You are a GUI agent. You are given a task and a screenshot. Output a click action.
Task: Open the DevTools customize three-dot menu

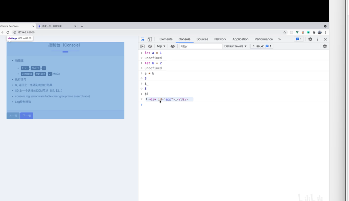[318, 39]
